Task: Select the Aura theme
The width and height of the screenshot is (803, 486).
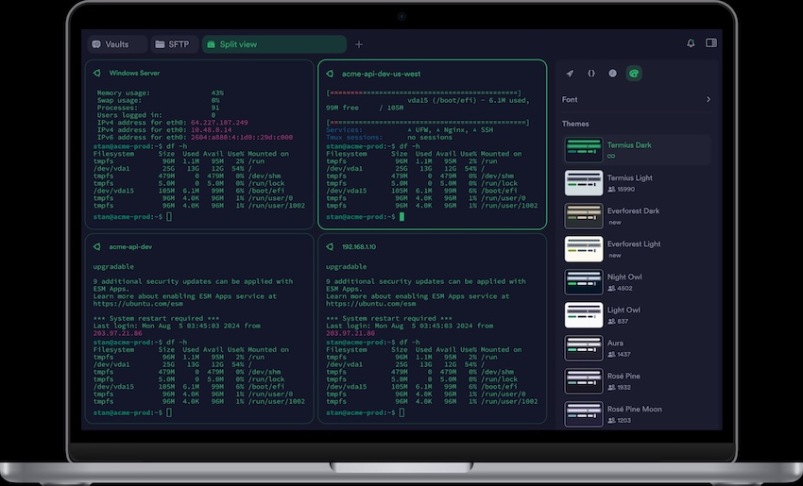Action: 616,348
